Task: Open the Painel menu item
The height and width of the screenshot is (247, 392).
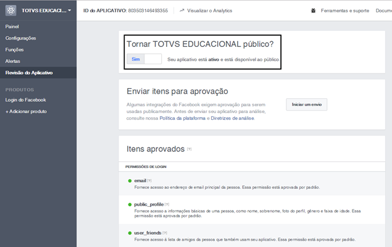Action: 12,27
